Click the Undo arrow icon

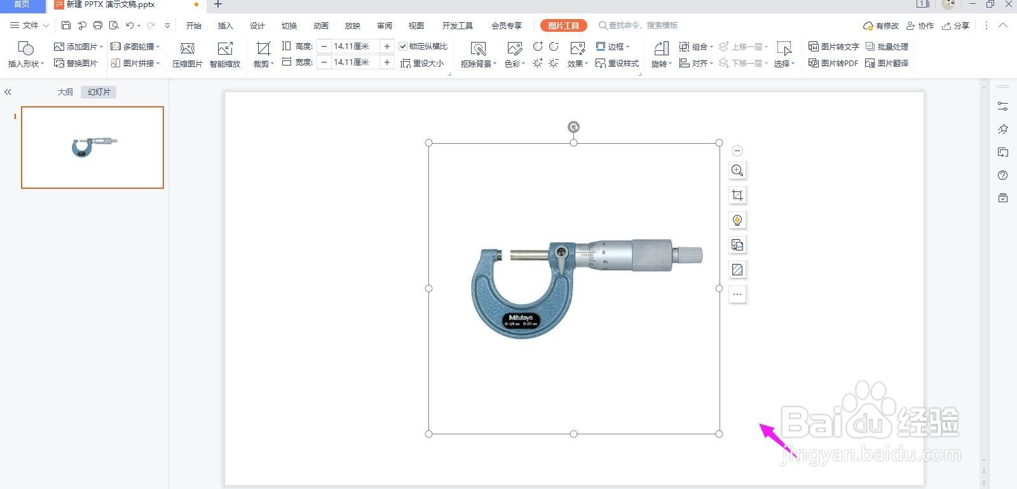pos(130,25)
